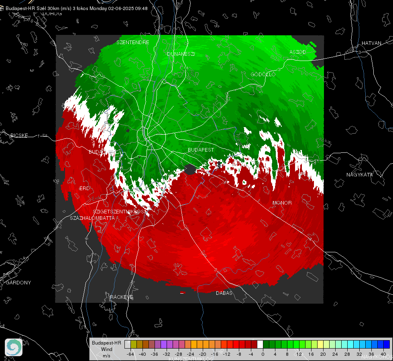Click the ÉRD city label
393x361 pixels.
pyautogui.click(x=84, y=189)
